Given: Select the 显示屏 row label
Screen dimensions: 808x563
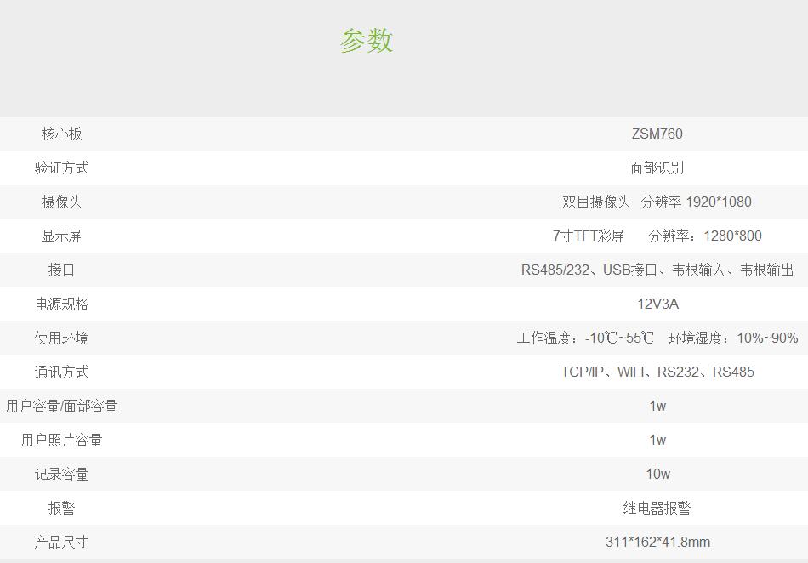Looking at the screenshot, I should (x=61, y=236).
